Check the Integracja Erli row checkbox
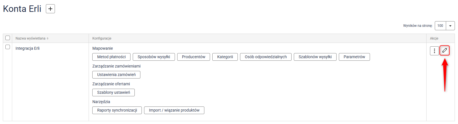 pyautogui.click(x=8, y=47)
